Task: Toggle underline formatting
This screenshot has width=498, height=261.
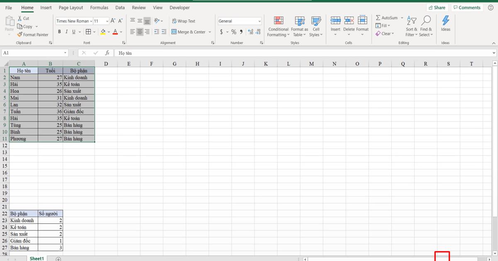Action: tap(73, 31)
